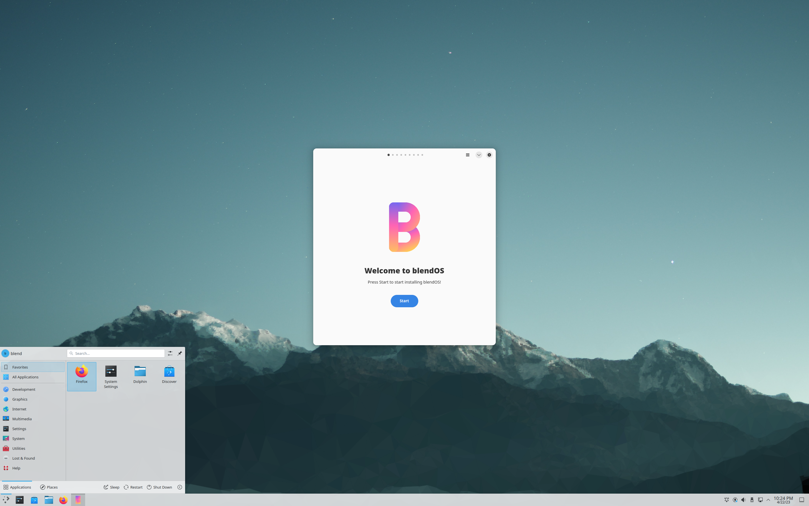Close the blendOS installer window
Viewport: 809px width, 506px height.
click(489, 155)
